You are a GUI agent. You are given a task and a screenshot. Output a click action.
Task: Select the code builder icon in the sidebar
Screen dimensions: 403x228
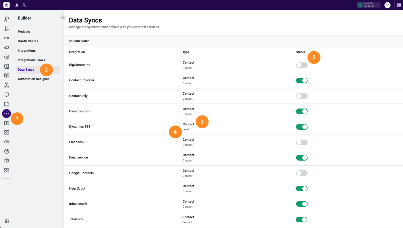click(6, 113)
